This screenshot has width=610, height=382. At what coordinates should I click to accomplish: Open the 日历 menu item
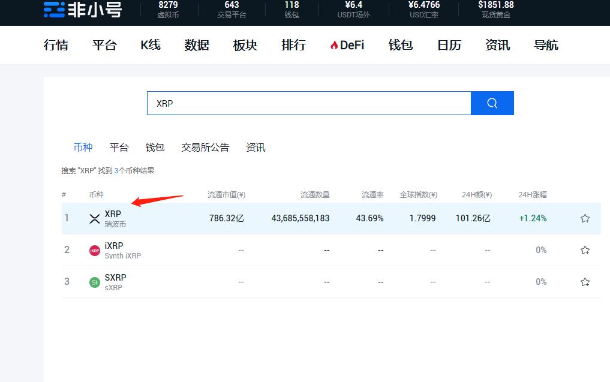click(x=448, y=44)
